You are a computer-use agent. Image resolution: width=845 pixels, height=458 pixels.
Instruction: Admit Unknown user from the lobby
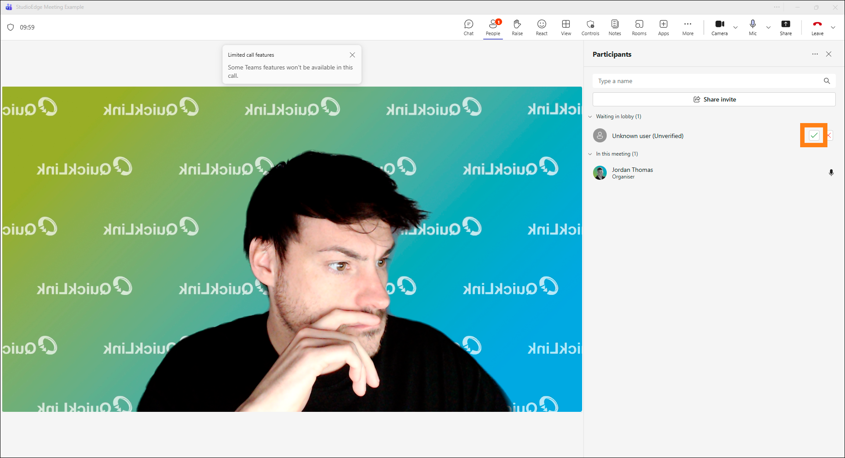tap(814, 135)
